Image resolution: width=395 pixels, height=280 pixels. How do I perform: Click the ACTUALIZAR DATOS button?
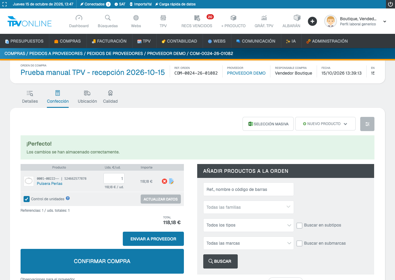tap(161, 199)
